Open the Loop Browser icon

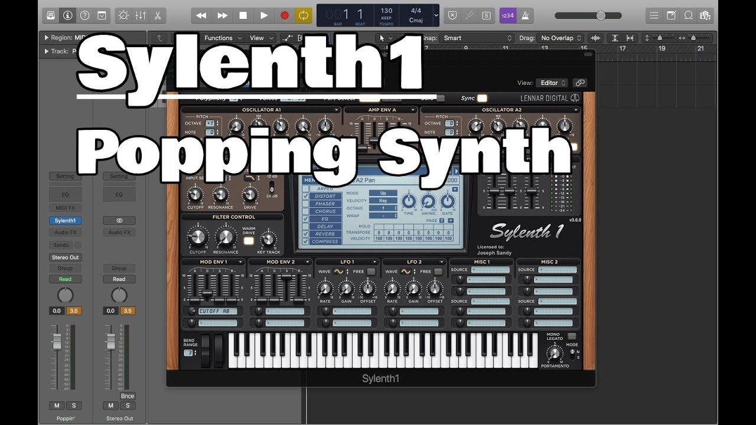tap(688, 15)
